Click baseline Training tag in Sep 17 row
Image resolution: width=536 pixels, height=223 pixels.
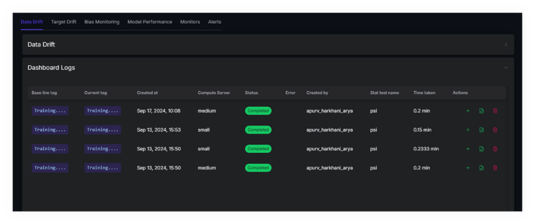pos(50,111)
